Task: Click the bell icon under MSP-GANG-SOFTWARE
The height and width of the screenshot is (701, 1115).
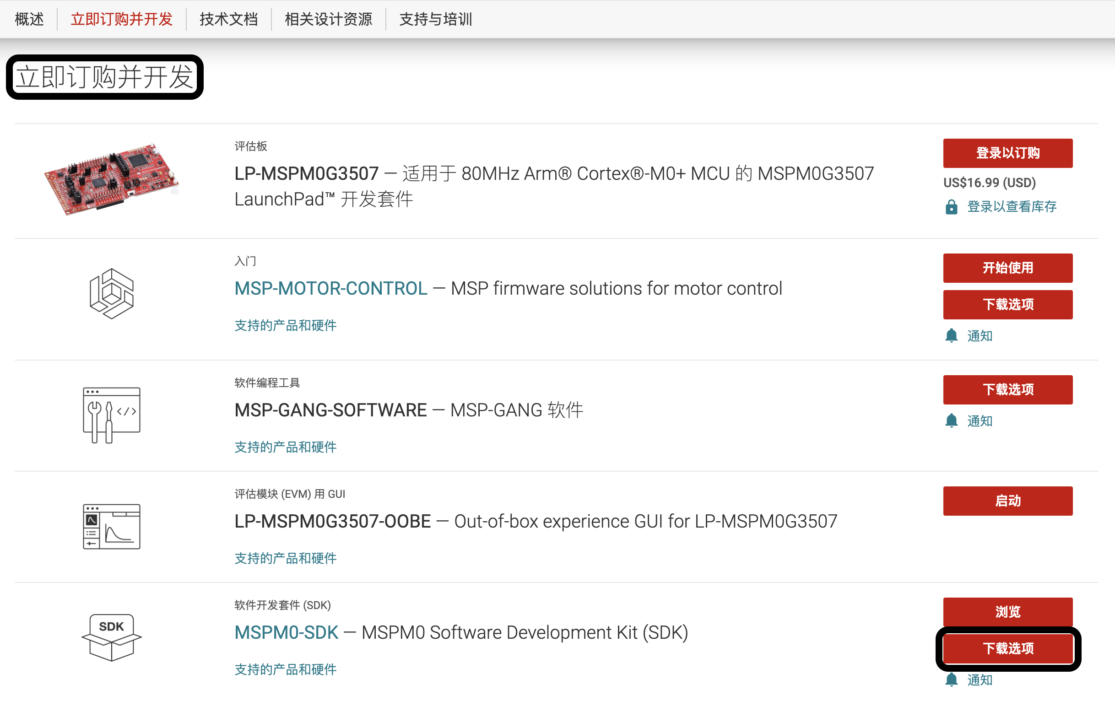Action: pyautogui.click(x=951, y=421)
